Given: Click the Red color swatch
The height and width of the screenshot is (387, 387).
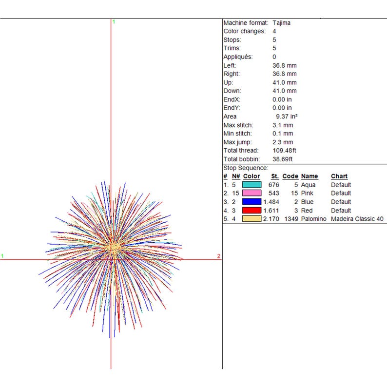Looking at the screenshot, I should coord(252,210).
